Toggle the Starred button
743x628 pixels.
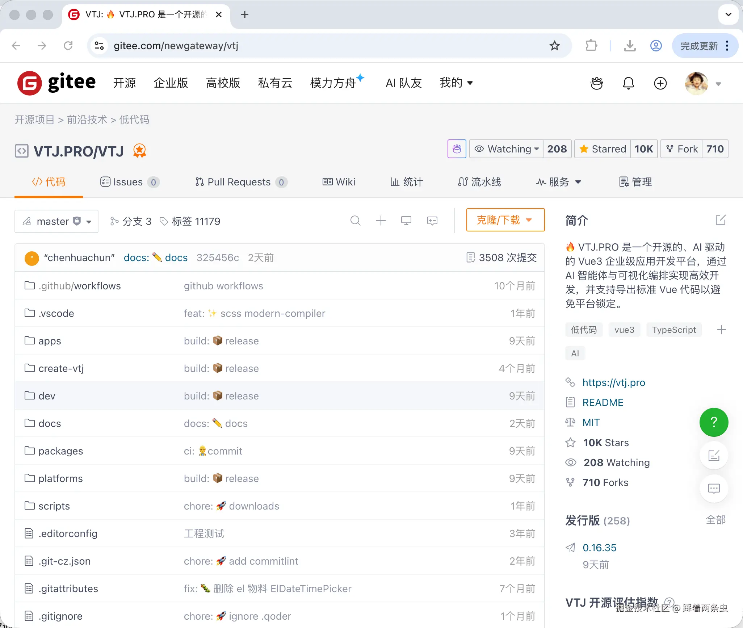point(603,149)
